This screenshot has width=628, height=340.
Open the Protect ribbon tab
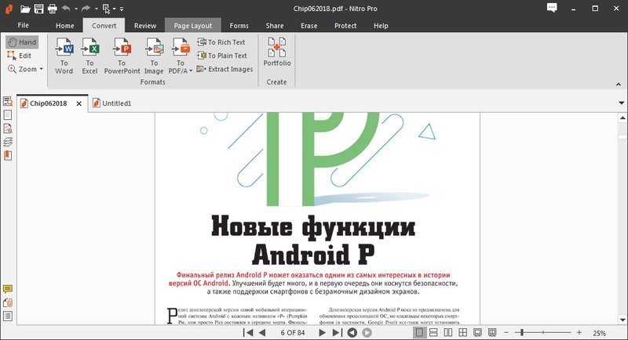point(345,26)
